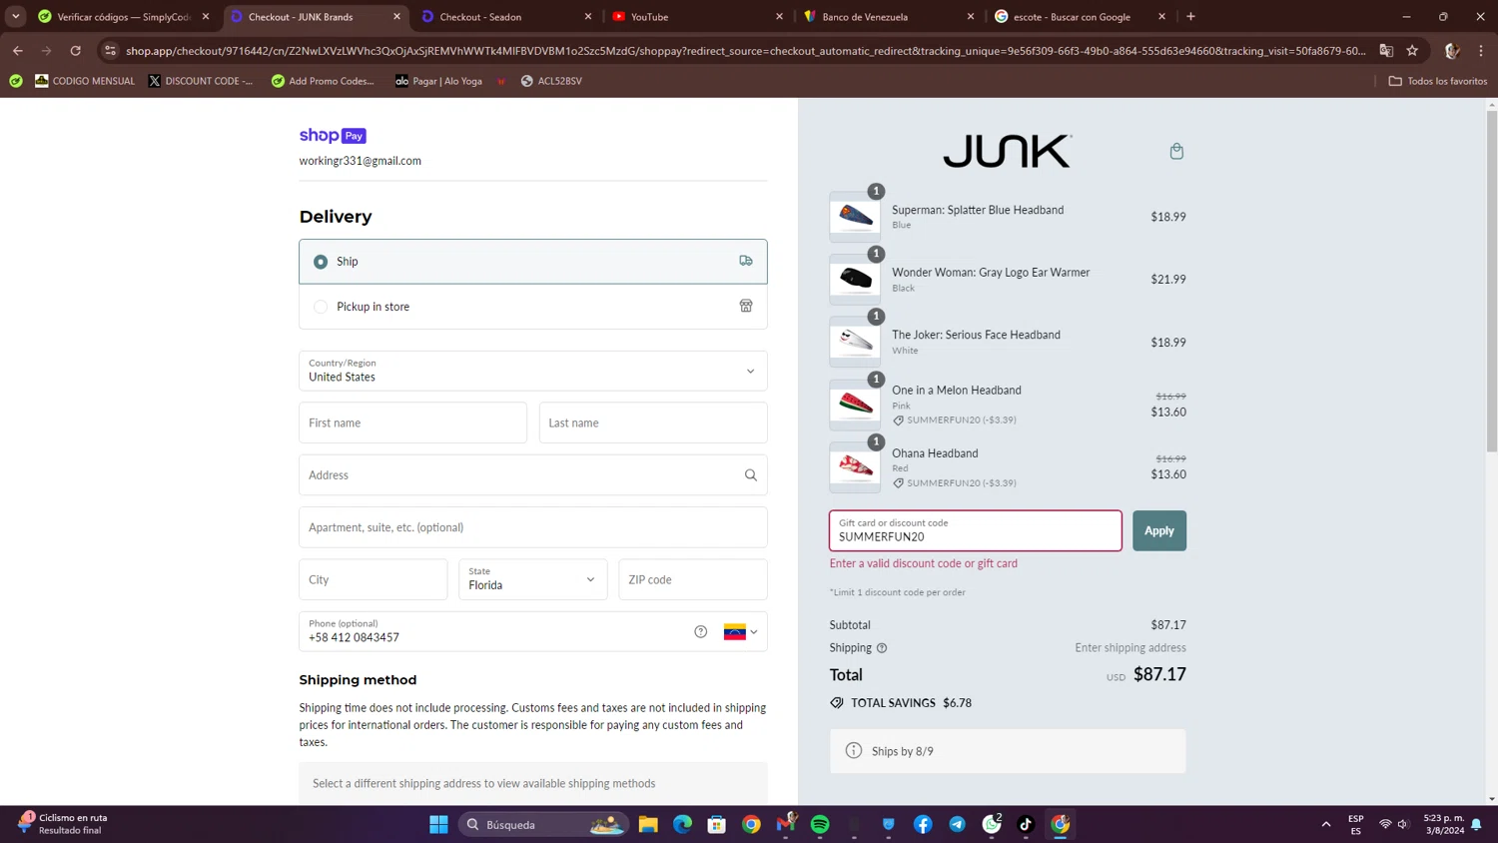Open Microsoft Edge from the taskbar
This screenshot has height=843, width=1498.
682,825
